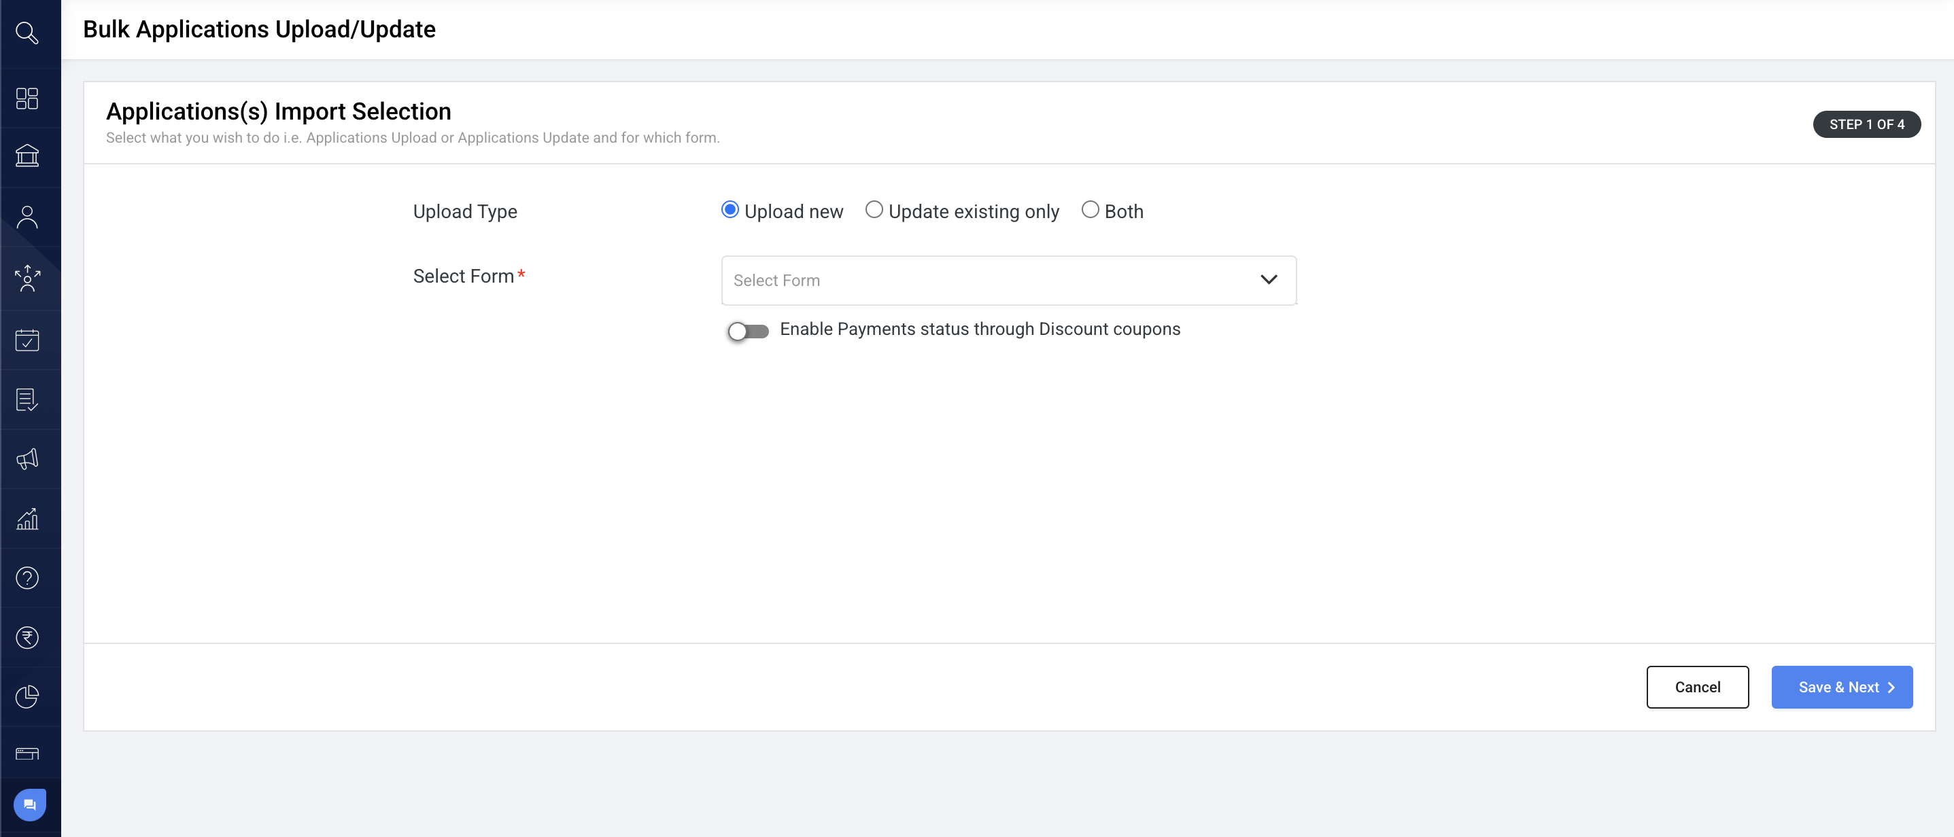Image resolution: width=1954 pixels, height=837 pixels.
Task: Click the Select Form required label
Action: [468, 276]
